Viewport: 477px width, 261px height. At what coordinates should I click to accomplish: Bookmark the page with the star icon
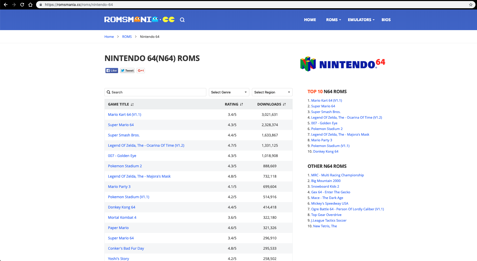471,5
